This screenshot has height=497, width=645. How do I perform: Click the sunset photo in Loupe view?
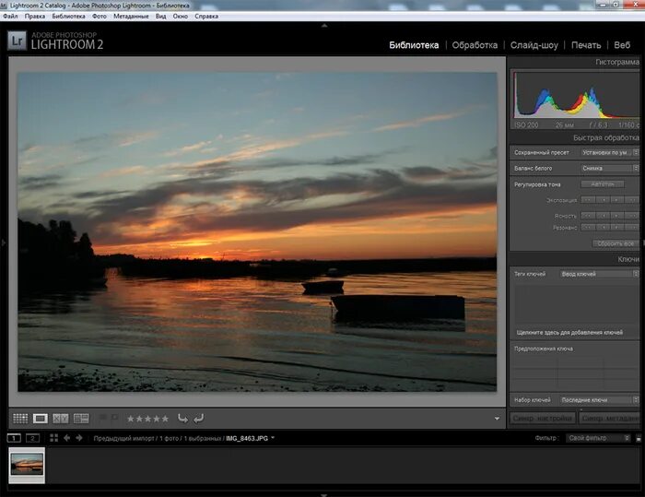[x=257, y=231]
